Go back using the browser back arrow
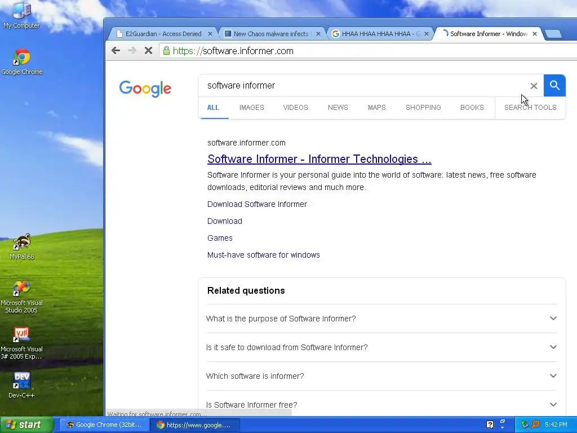 pos(116,51)
